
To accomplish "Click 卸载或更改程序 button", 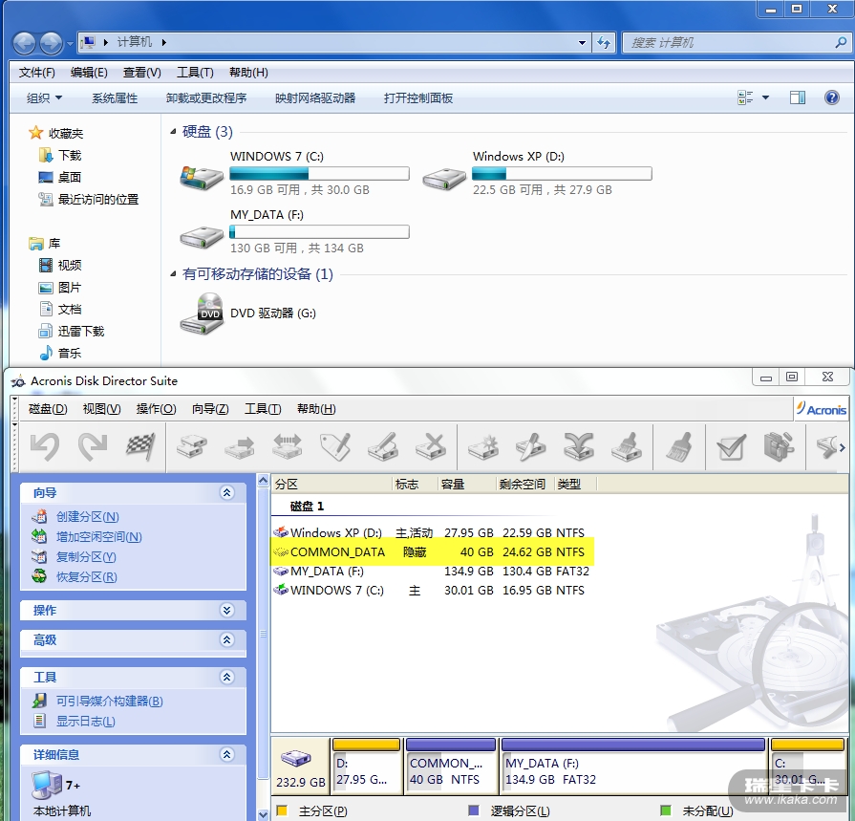I will [206, 98].
